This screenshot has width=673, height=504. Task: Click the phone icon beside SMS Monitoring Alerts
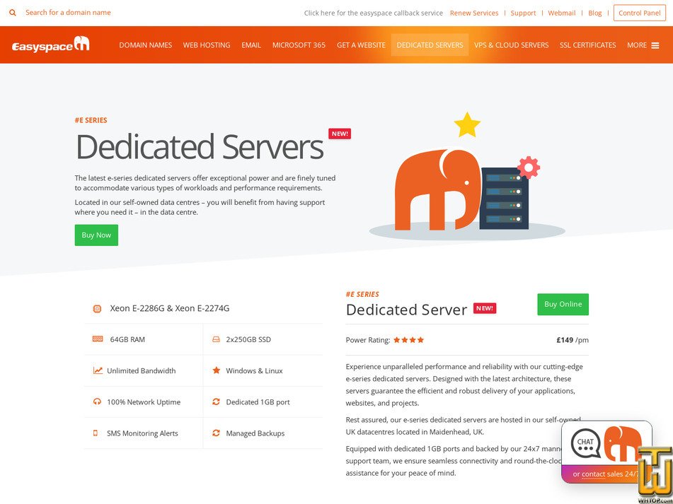point(96,433)
